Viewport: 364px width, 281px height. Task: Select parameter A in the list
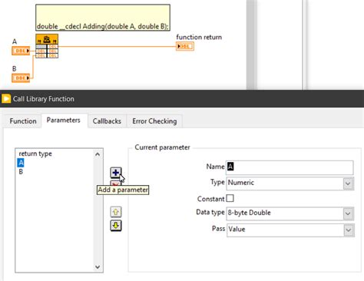point(21,163)
